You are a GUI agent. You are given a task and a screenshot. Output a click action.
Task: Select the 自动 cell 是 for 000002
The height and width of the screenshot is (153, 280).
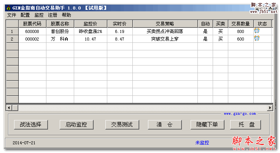coord(205,39)
